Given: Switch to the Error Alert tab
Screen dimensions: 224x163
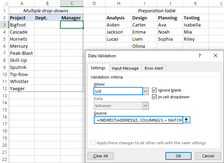Looking at the screenshot, I should click(154, 68).
